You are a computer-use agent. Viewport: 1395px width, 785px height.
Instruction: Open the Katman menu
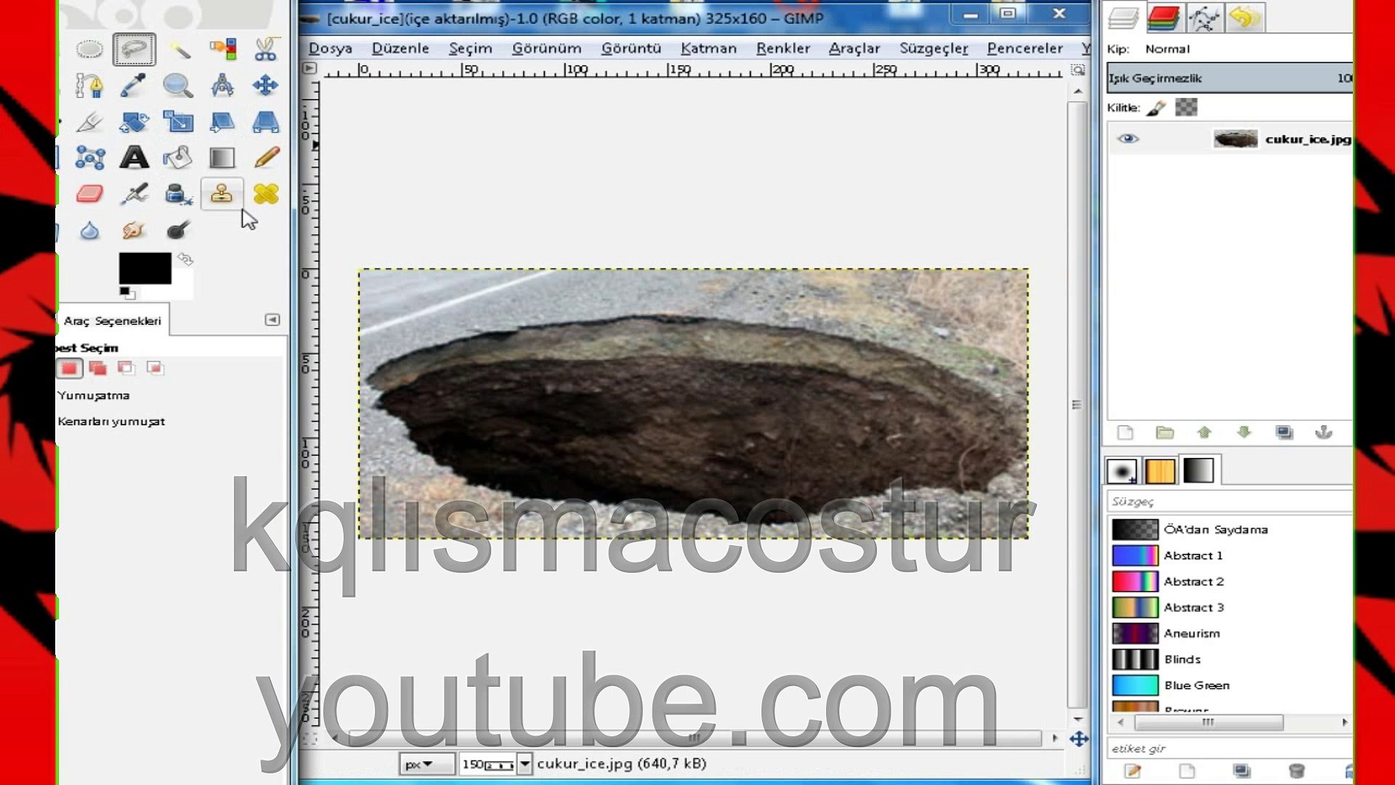tap(708, 48)
